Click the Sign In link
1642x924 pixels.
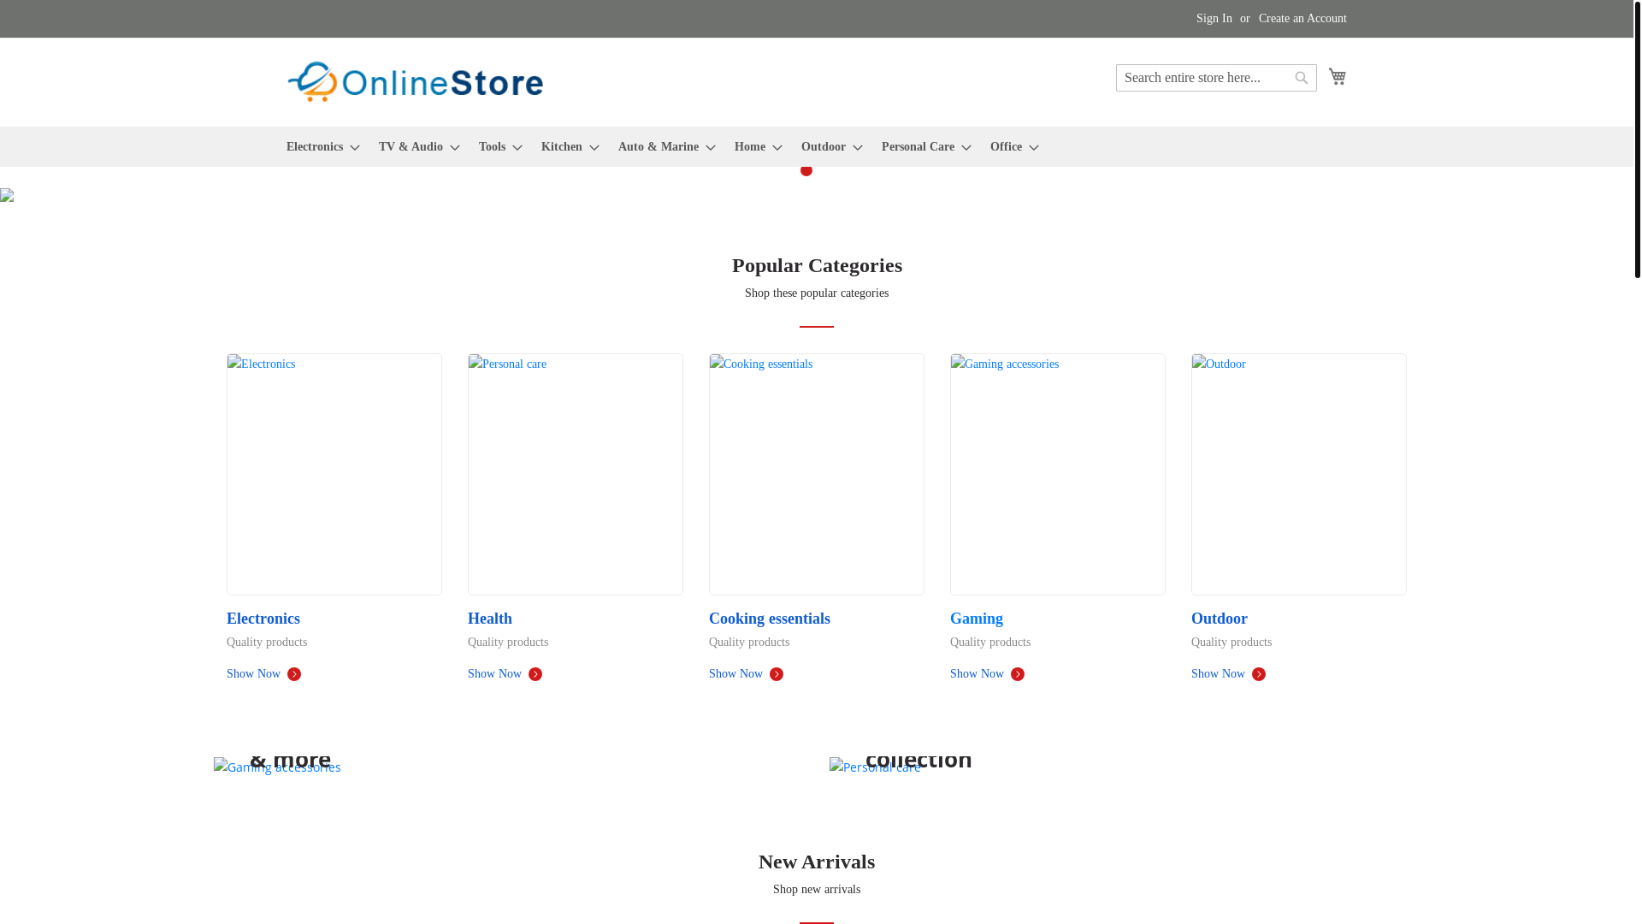coord(1214,19)
